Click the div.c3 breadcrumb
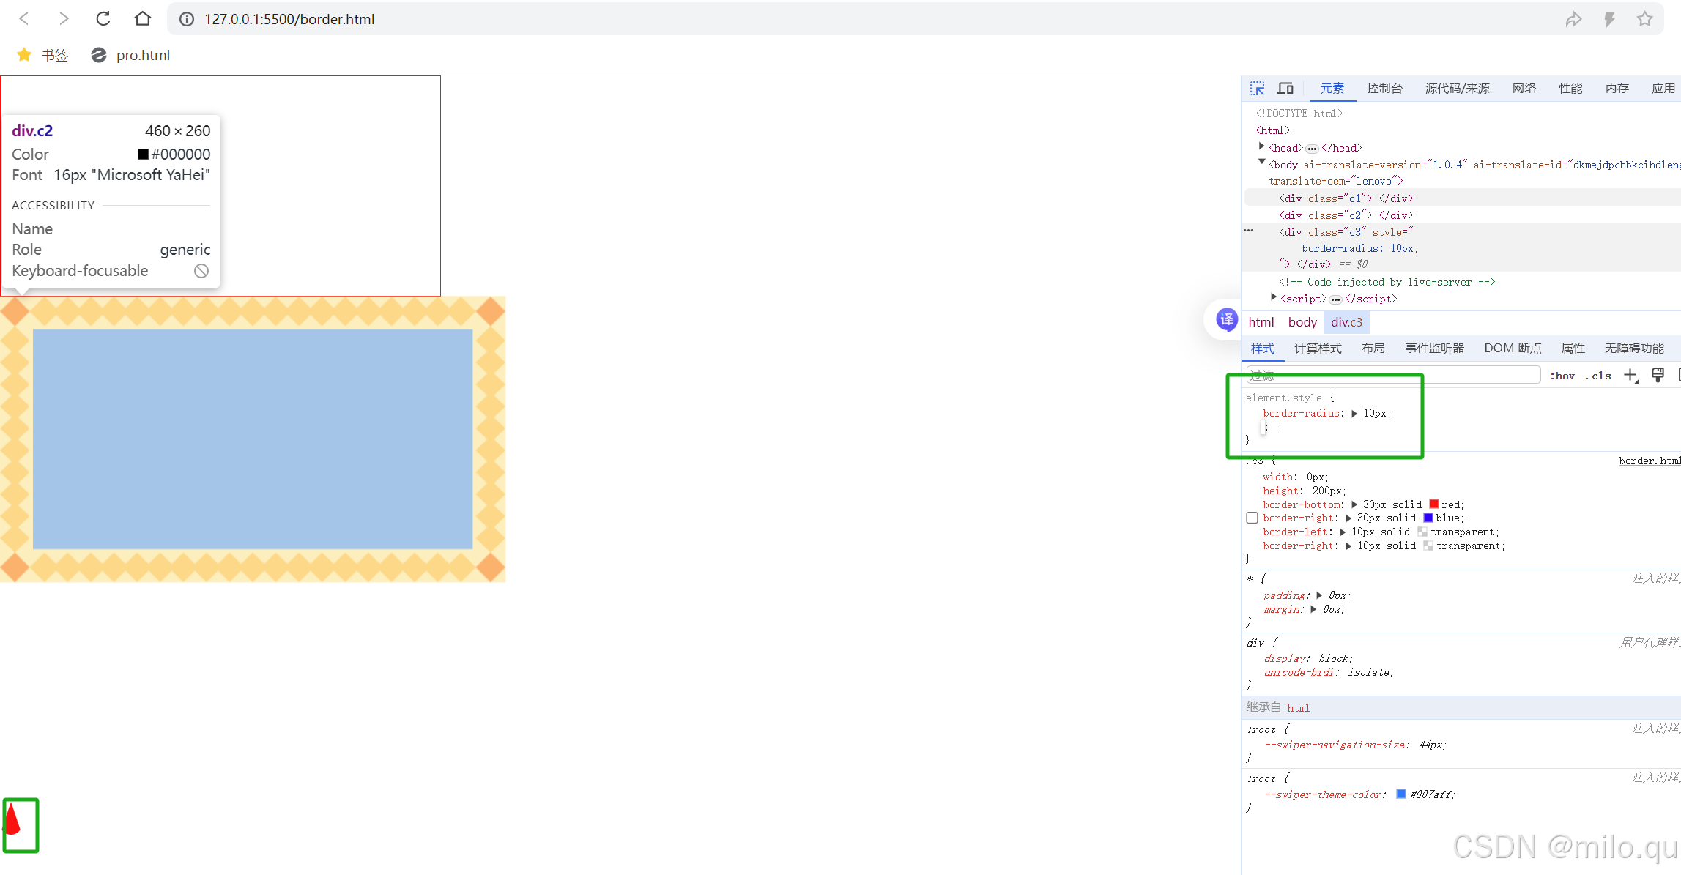 click(1346, 322)
